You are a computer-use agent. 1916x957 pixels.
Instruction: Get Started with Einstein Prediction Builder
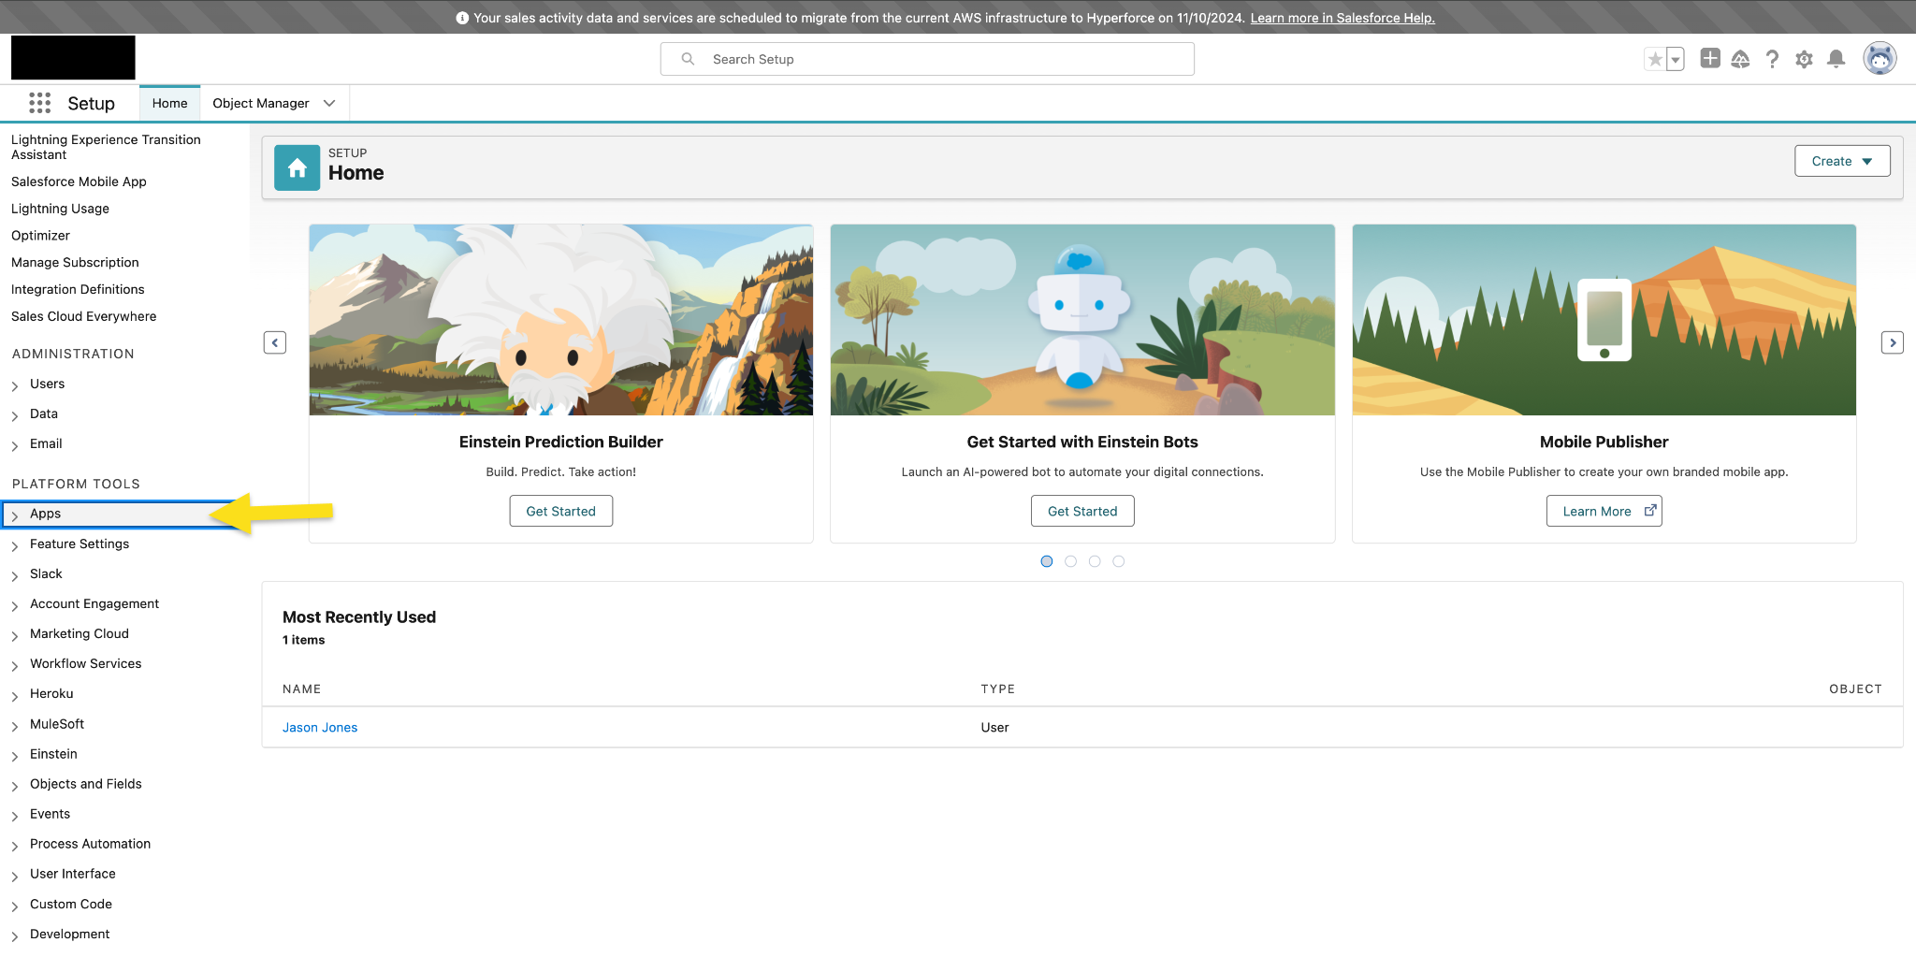pyautogui.click(x=561, y=511)
